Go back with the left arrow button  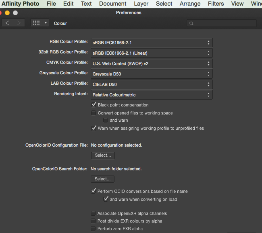tap(7, 23)
